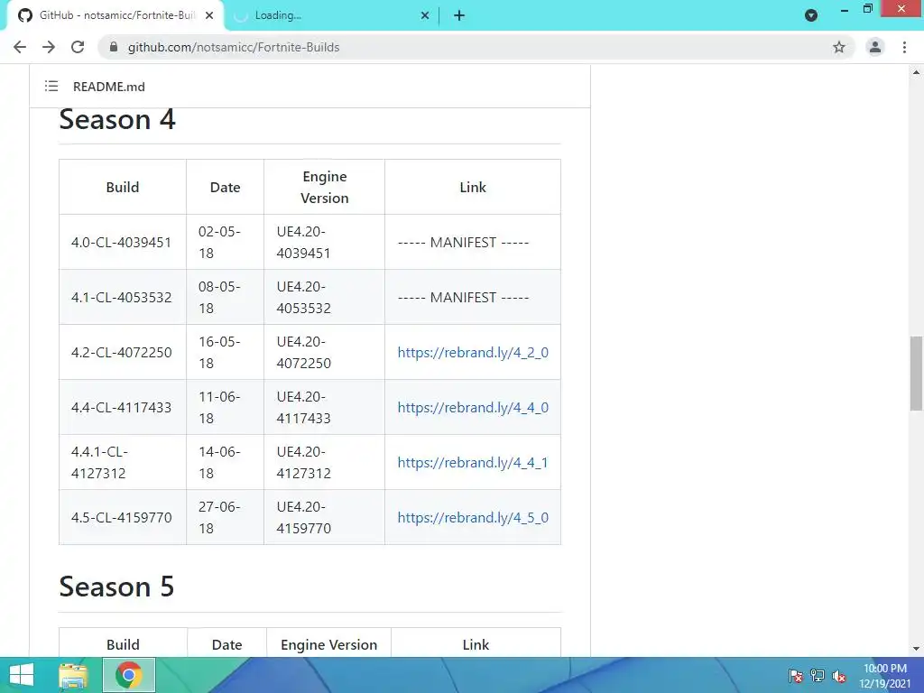The image size is (924, 693).
Task: Click the UE4.20-4039451 engine version cell
Action: point(324,242)
